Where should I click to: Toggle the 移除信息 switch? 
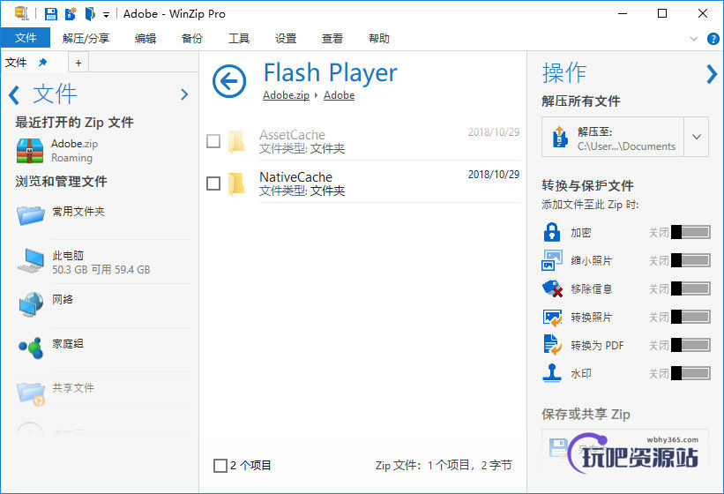coord(690,288)
